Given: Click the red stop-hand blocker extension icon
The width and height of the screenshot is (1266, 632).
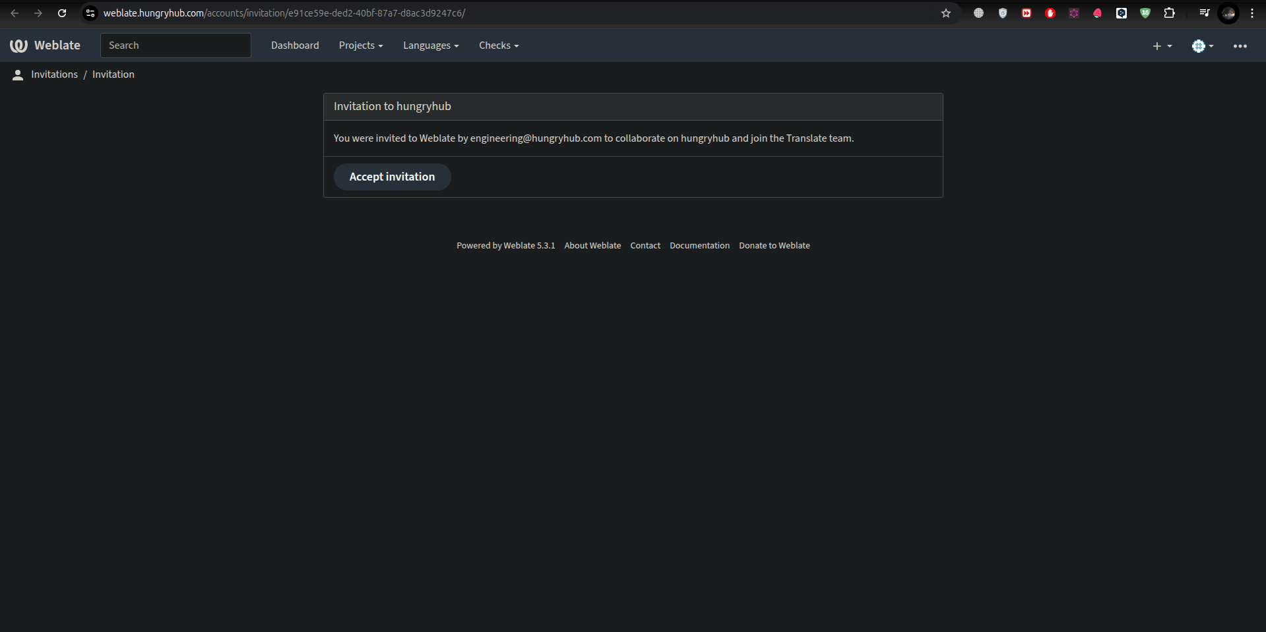Looking at the screenshot, I should coord(1050,13).
